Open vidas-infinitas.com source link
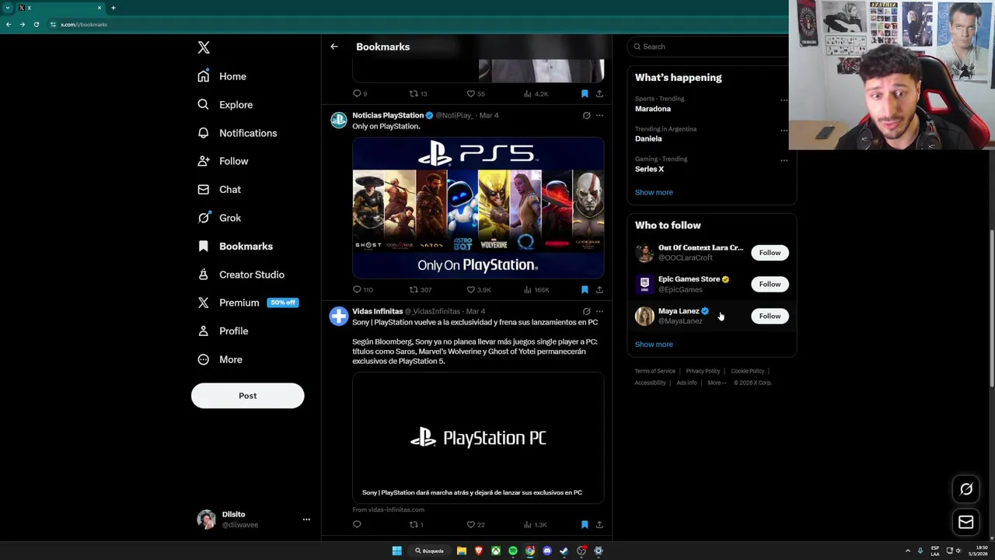995x560 pixels. (388, 509)
